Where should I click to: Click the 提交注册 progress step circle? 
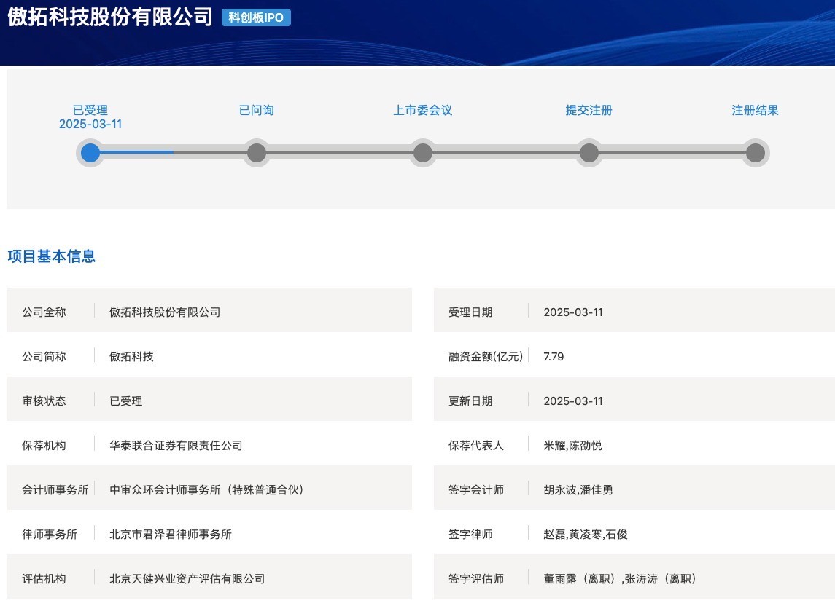pos(589,153)
